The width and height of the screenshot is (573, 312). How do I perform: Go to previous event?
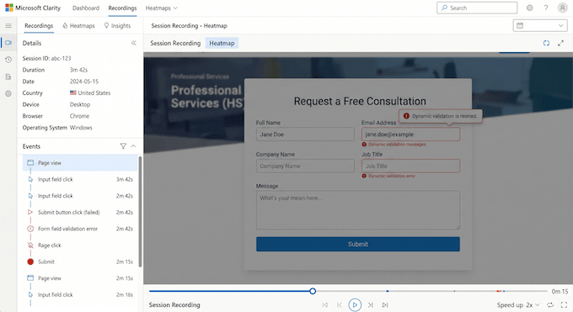(340, 304)
